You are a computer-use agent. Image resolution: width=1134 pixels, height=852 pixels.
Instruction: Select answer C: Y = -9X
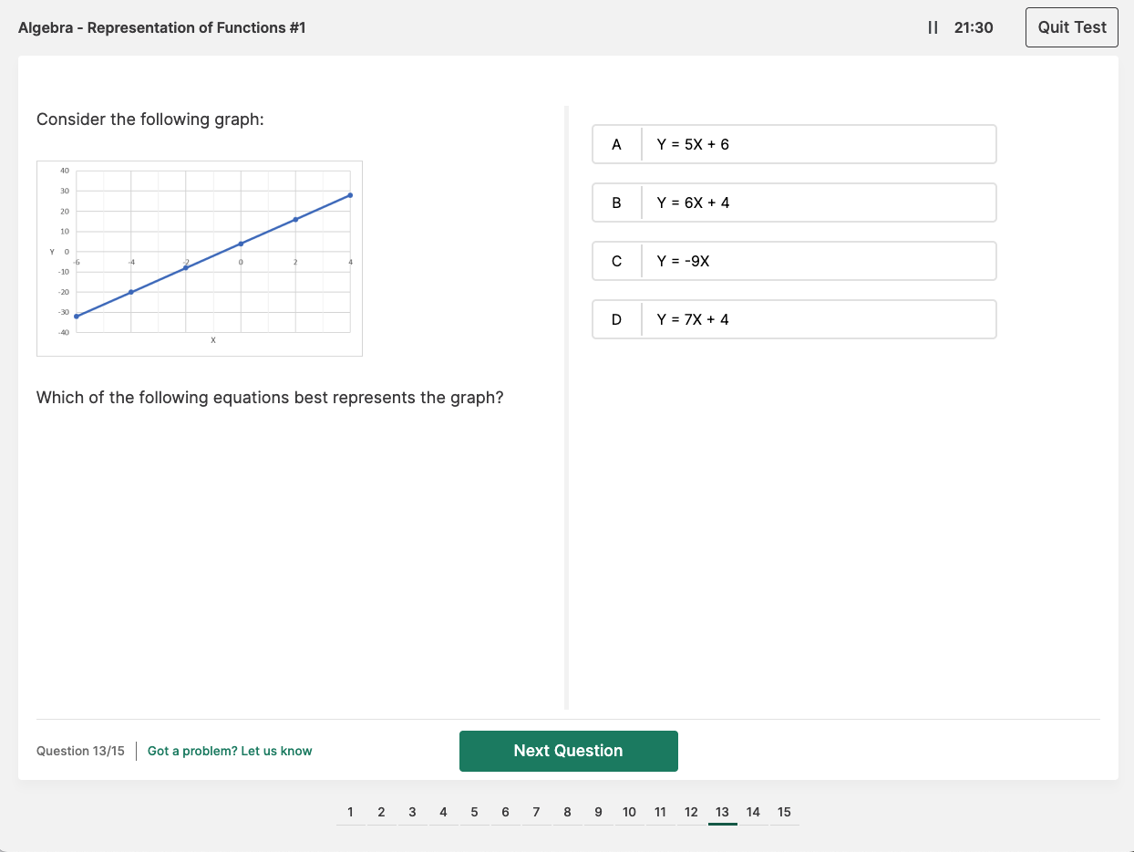pyautogui.click(x=794, y=261)
